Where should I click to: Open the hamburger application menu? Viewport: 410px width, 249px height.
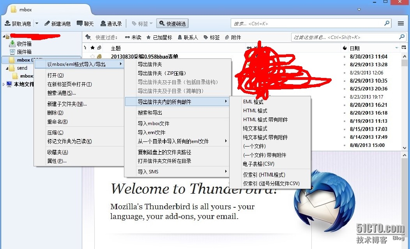pos(401,23)
